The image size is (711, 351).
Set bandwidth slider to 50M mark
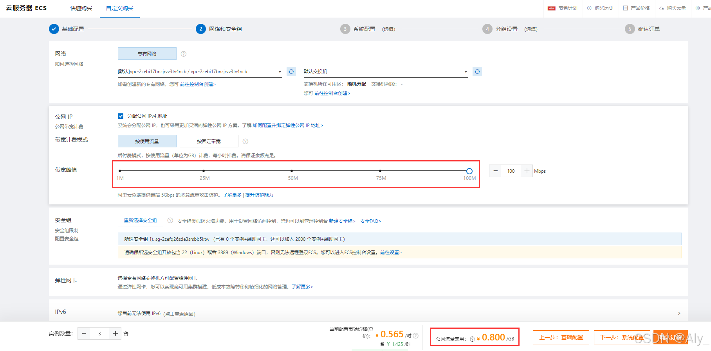click(x=292, y=171)
